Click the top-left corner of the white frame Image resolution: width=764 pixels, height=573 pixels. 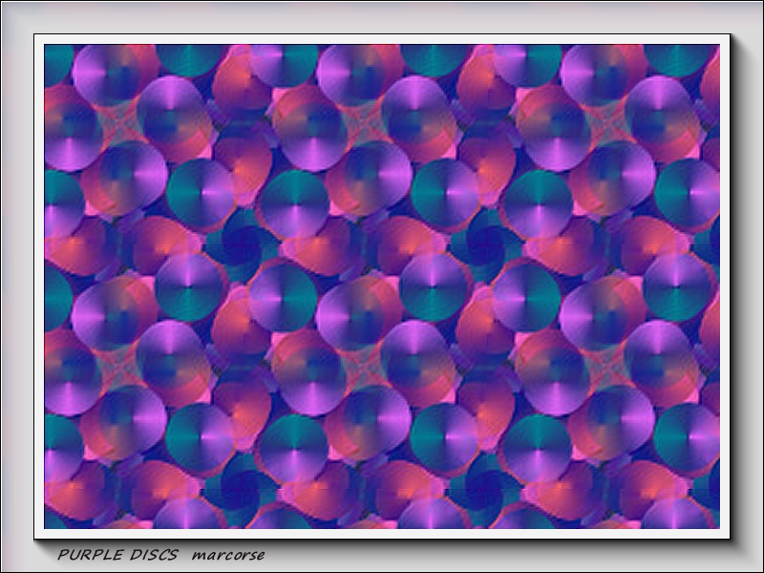click(38, 38)
